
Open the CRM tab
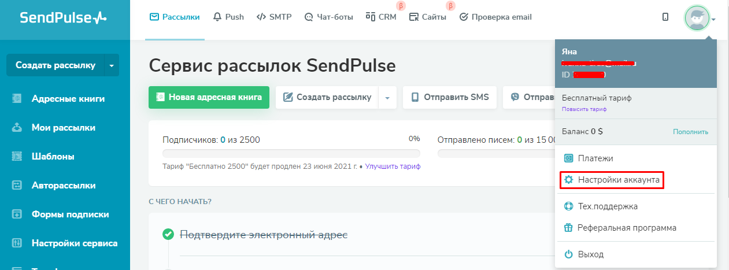point(381,17)
